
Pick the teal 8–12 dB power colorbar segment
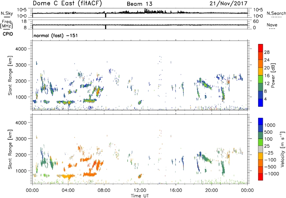pyautogui.click(x=261, y=87)
